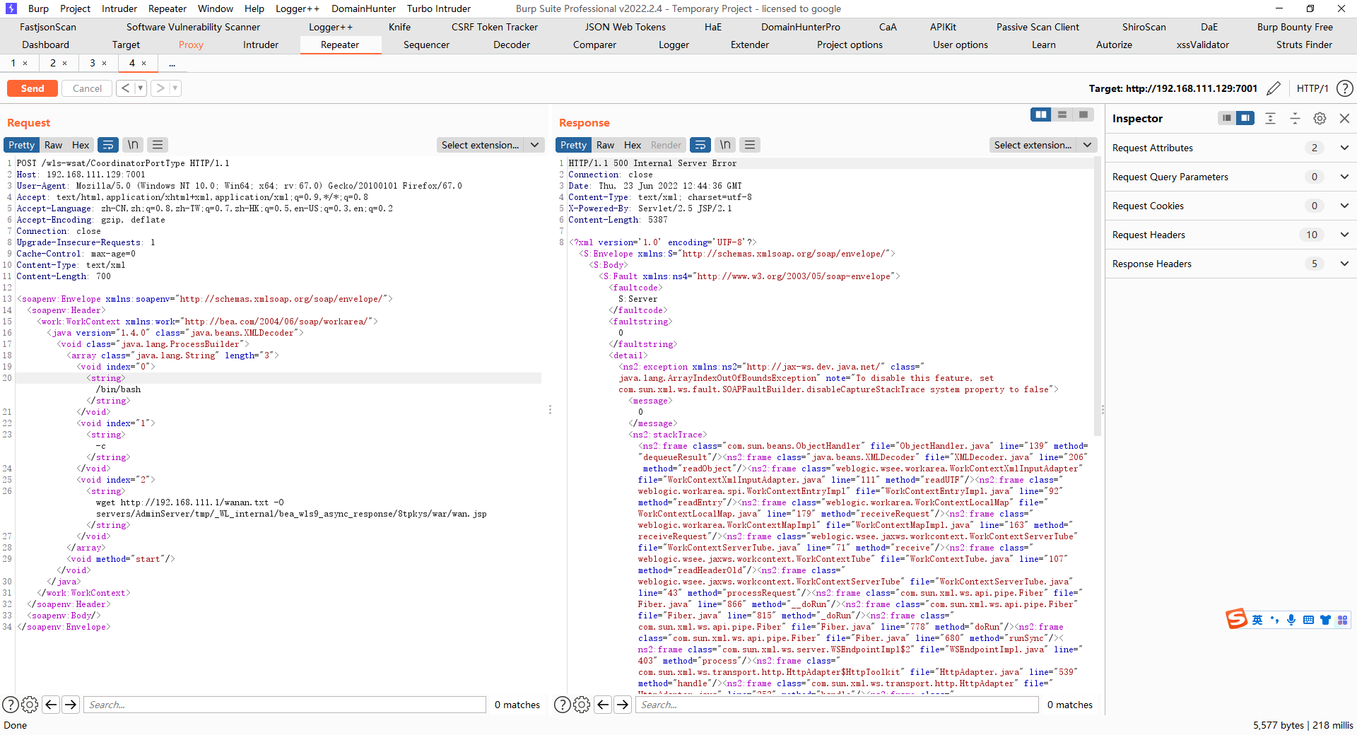Open Response search help icon
1357x735 pixels.
point(563,705)
